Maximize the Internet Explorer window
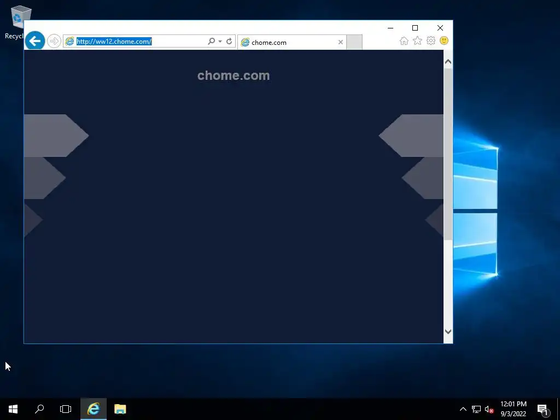The height and width of the screenshot is (420, 560). [x=415, y=28]
